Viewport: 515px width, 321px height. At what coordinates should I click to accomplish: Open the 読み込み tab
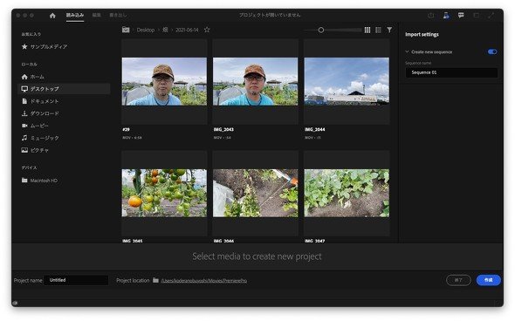(75, 15)
